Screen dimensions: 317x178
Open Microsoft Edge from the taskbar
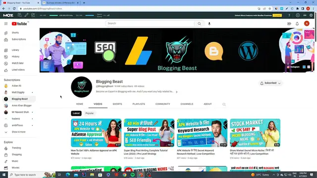tap(68, 175)
